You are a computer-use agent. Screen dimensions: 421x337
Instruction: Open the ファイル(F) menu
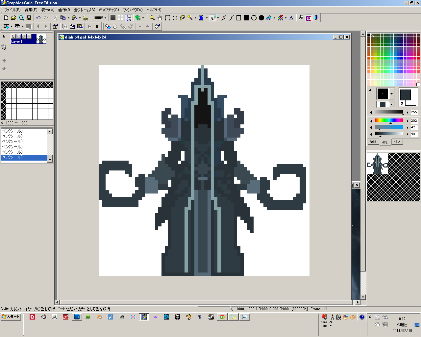(x=12, y=10)
